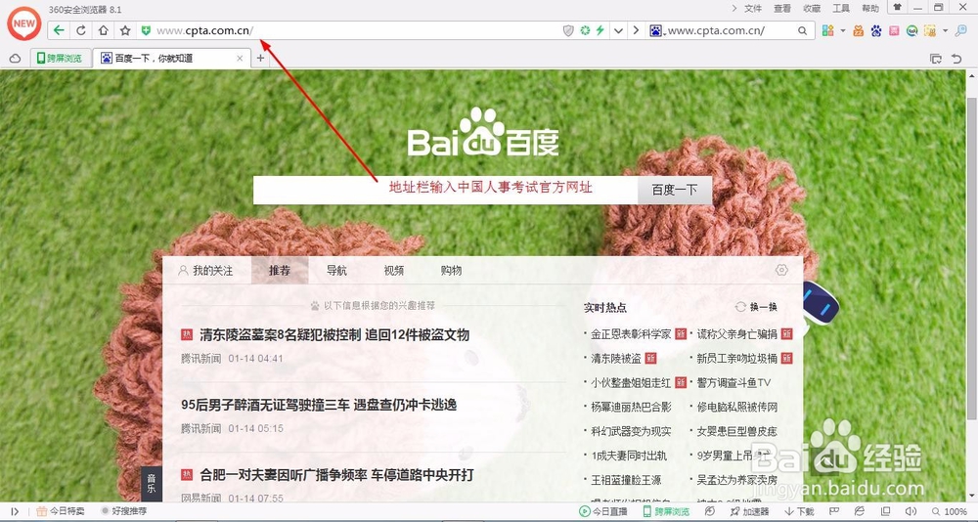Open the 我的关注 tab
This screenshot has width=978, height=522.
click(x=205, y=271)
